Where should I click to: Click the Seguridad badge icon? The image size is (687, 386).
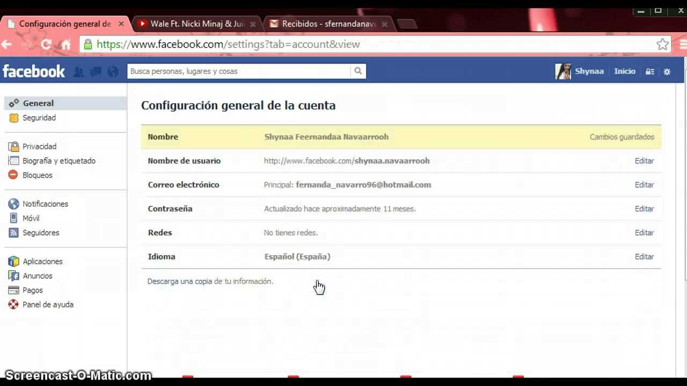[x=14, y=117]
